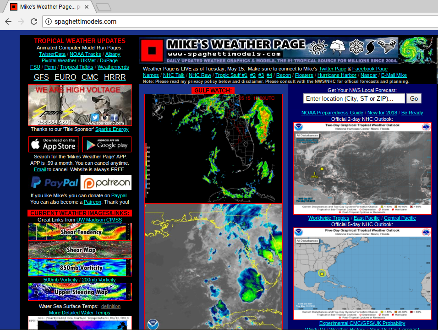The height and width of the screenshot is (330, 438).
Task: Open the Five-Day Tropical Weather Outlook map
Action: pyautogui.click(x=362, y=274)
